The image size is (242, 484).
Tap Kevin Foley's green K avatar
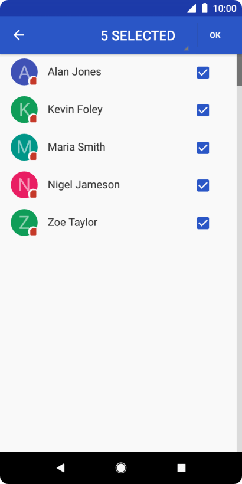pyautogui.click(x=24, y=110)
